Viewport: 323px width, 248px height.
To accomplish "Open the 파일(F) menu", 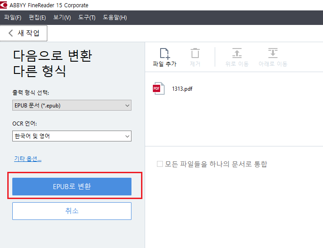I will (x=13, y=17).
